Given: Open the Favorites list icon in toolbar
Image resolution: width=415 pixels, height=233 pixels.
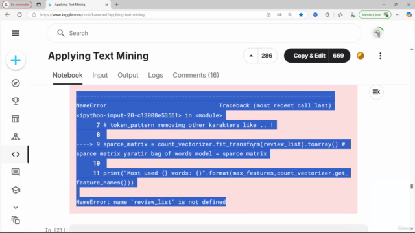Looking at the screenshot, I should pos(340,15).
